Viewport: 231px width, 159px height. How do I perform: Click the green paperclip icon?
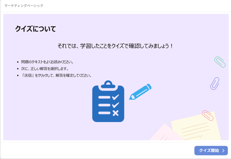(x=220, y=62)
